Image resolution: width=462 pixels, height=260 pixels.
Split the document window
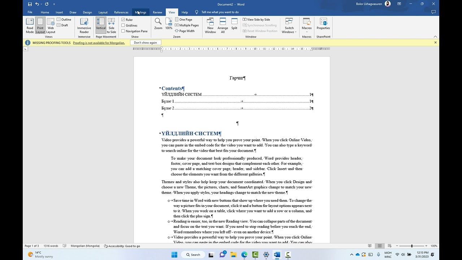click(234, 24)
